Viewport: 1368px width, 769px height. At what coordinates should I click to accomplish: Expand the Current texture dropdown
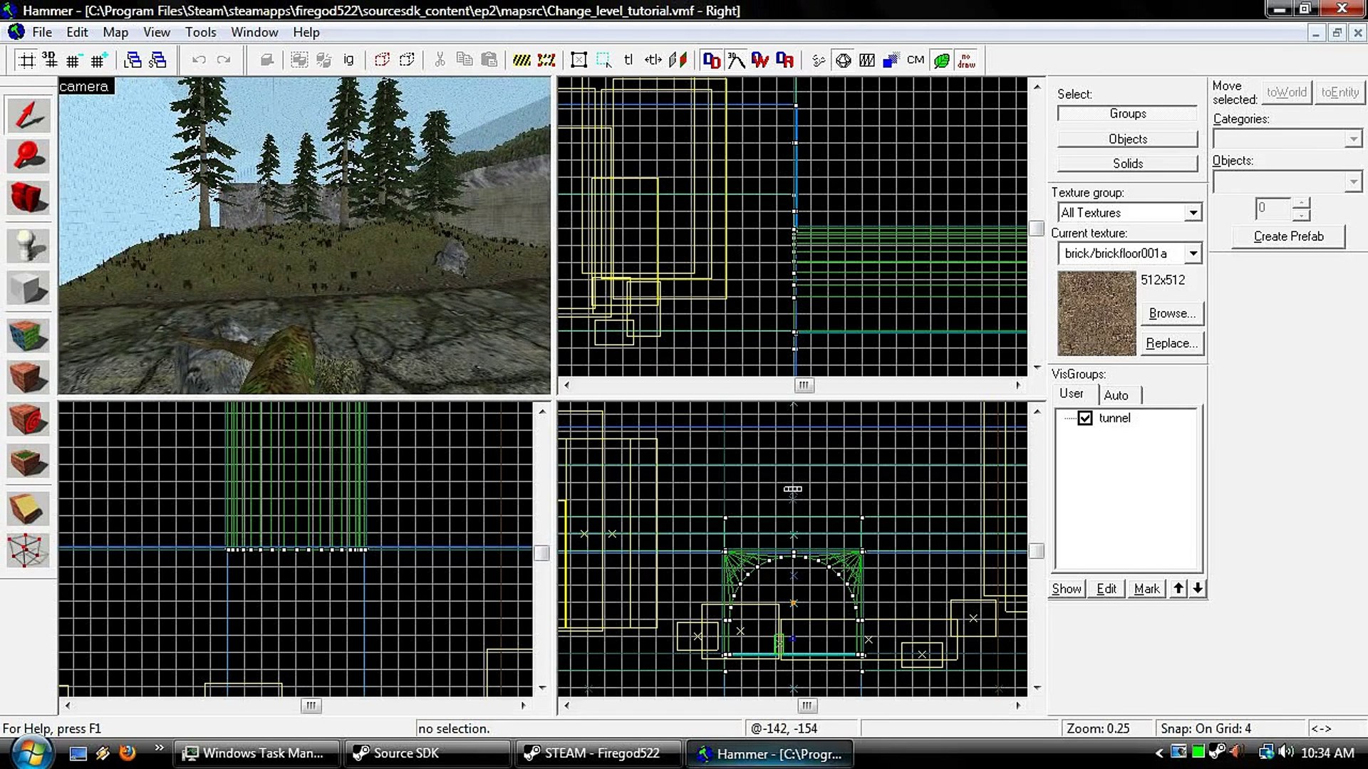1193,253
